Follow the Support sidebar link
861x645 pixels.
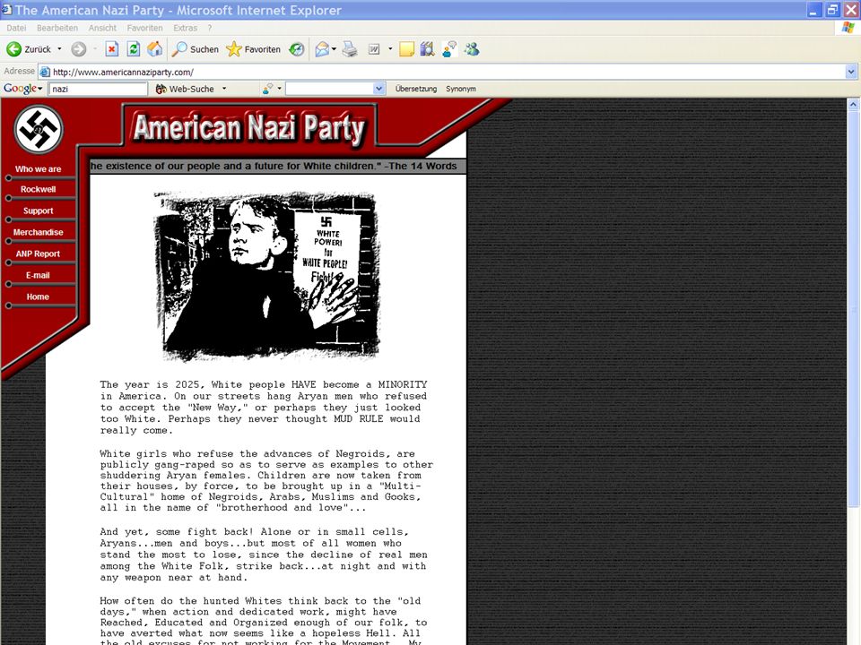(x=38, y=211)
